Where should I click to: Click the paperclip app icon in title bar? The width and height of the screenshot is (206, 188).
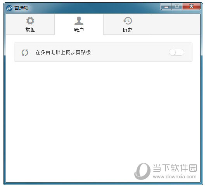[x=9, y=8]
